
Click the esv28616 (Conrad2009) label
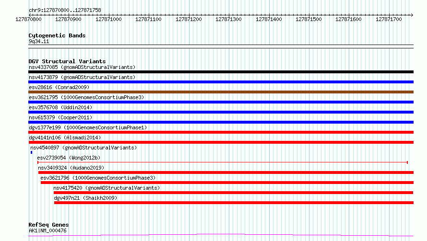click(59, 87)
